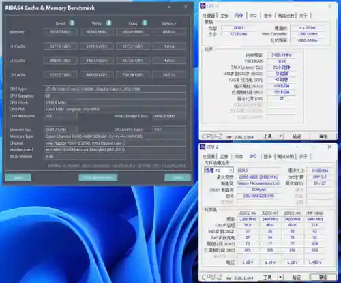Click the "4 x 32-bit" channel value in CPU-Z
341x283 pixels.
[308, 28]
